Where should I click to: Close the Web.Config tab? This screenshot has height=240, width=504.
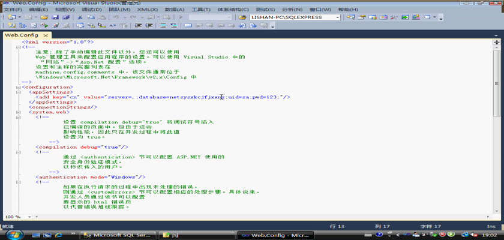46,35
